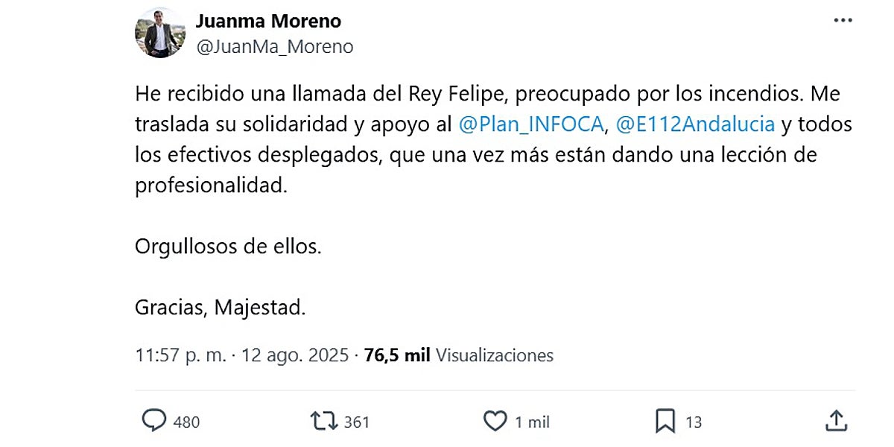Viewport: 894px width, 447px height.
Task: Click the "Gracias, Majestad." text line
Action: 220,307
